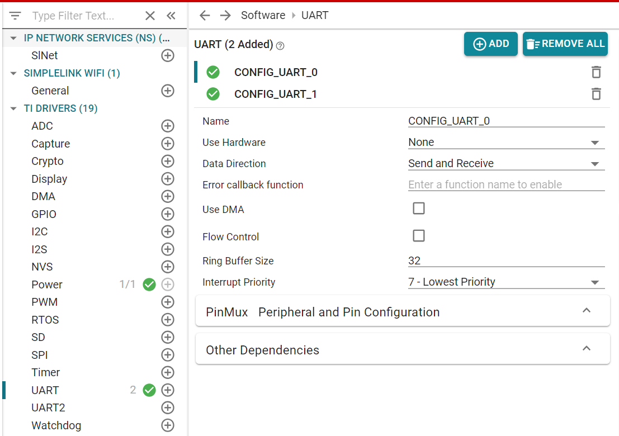Open the Interrupt Priority dropdown

pos(506,282)
